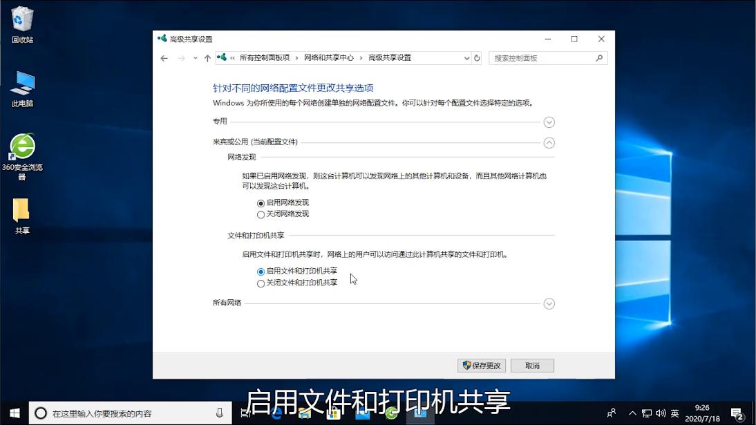Expand the 所有网络 section

tap(549, 303)
